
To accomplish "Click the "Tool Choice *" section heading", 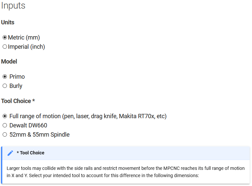I will pos(18,101).
